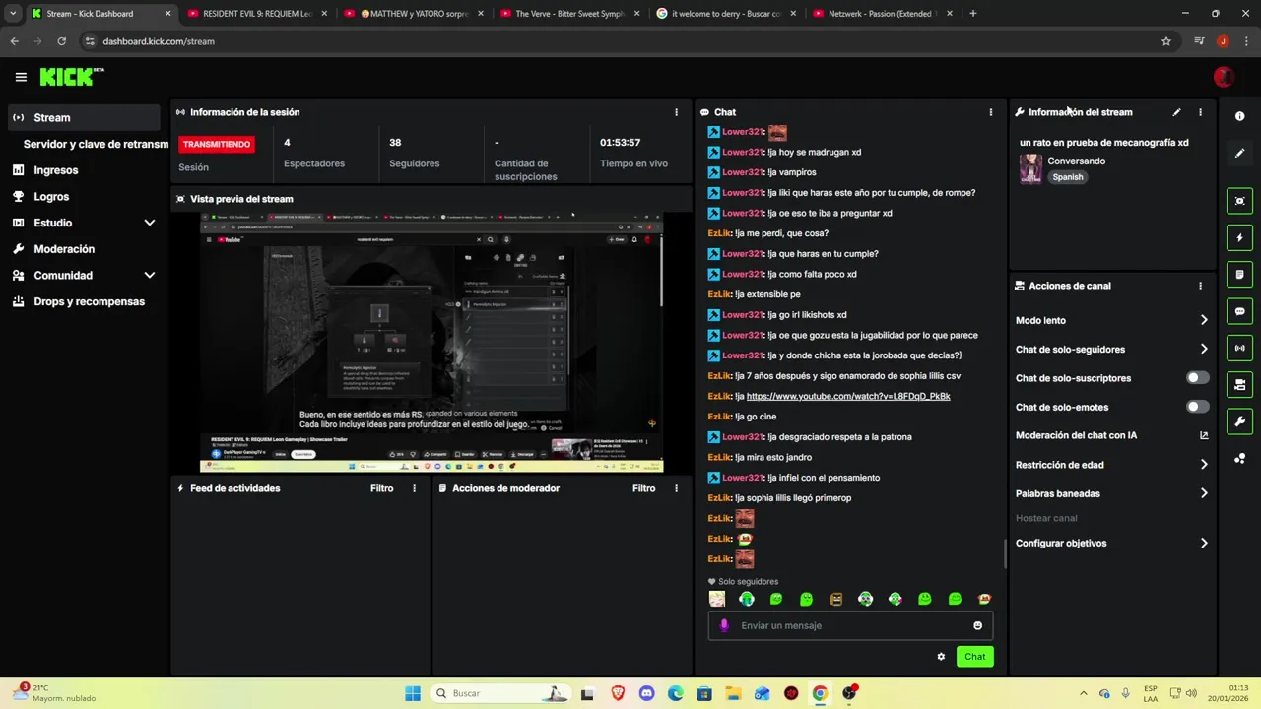Open the hamburger menu beside Kick logo
The height and width of the screenshot is (709, 1261).
click(21, 77)
